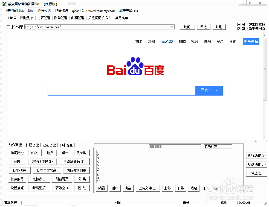Open the 贴吧 link
269x207 pixels.
click(x=207, y=41)
